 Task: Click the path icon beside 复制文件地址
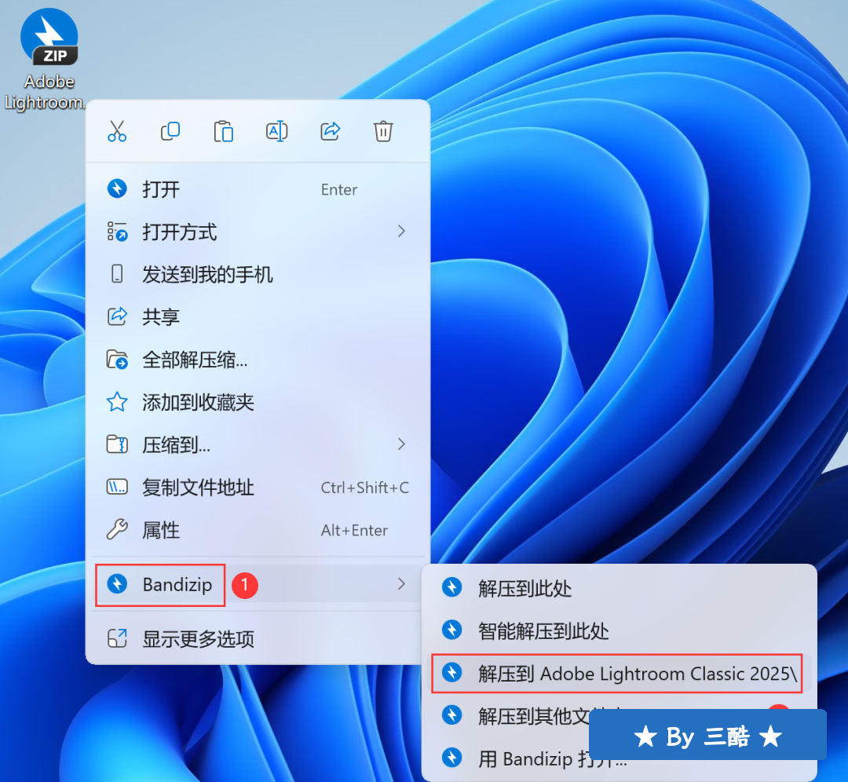(117, 488)
